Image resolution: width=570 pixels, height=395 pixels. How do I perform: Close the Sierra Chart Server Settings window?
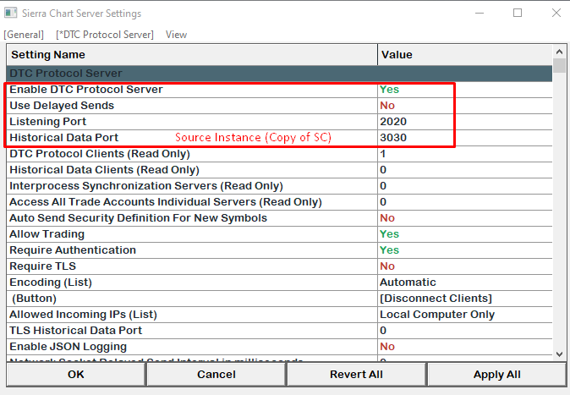pos(556,13)
